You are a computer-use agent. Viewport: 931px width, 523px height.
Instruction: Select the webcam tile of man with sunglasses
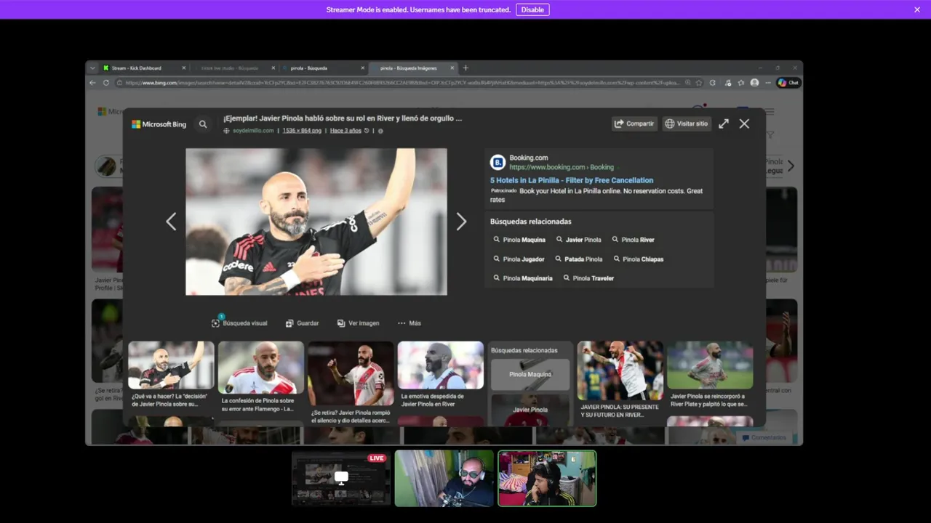pyautogui.click(x=444, y=478)
